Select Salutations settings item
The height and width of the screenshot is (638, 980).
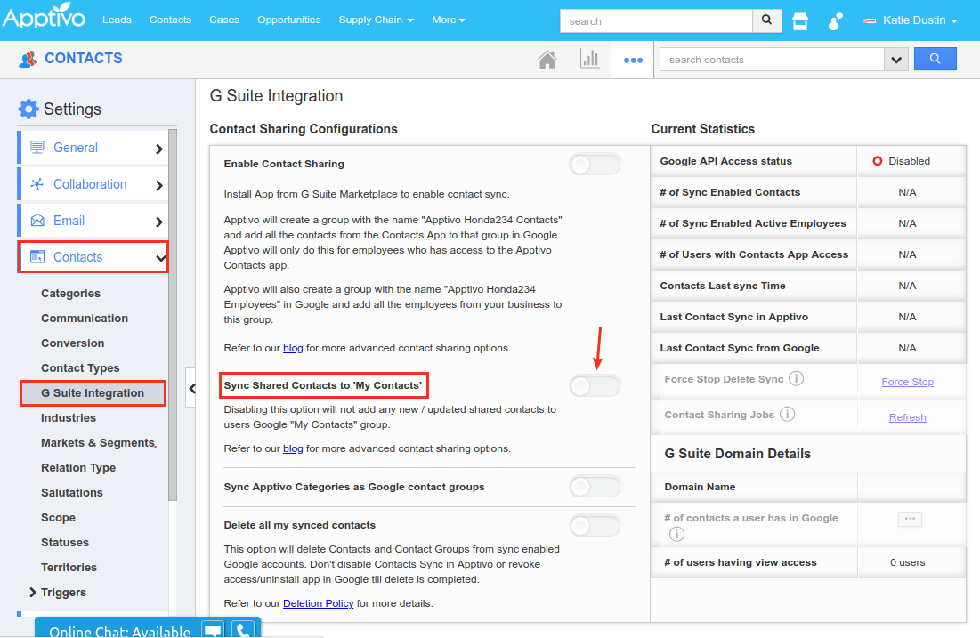[72, 492]
